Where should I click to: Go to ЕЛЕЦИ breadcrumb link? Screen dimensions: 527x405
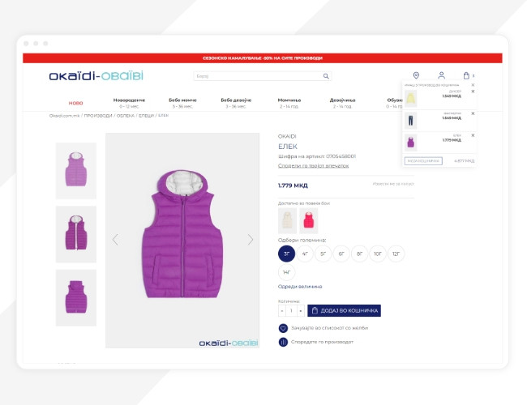coord(146,116)
